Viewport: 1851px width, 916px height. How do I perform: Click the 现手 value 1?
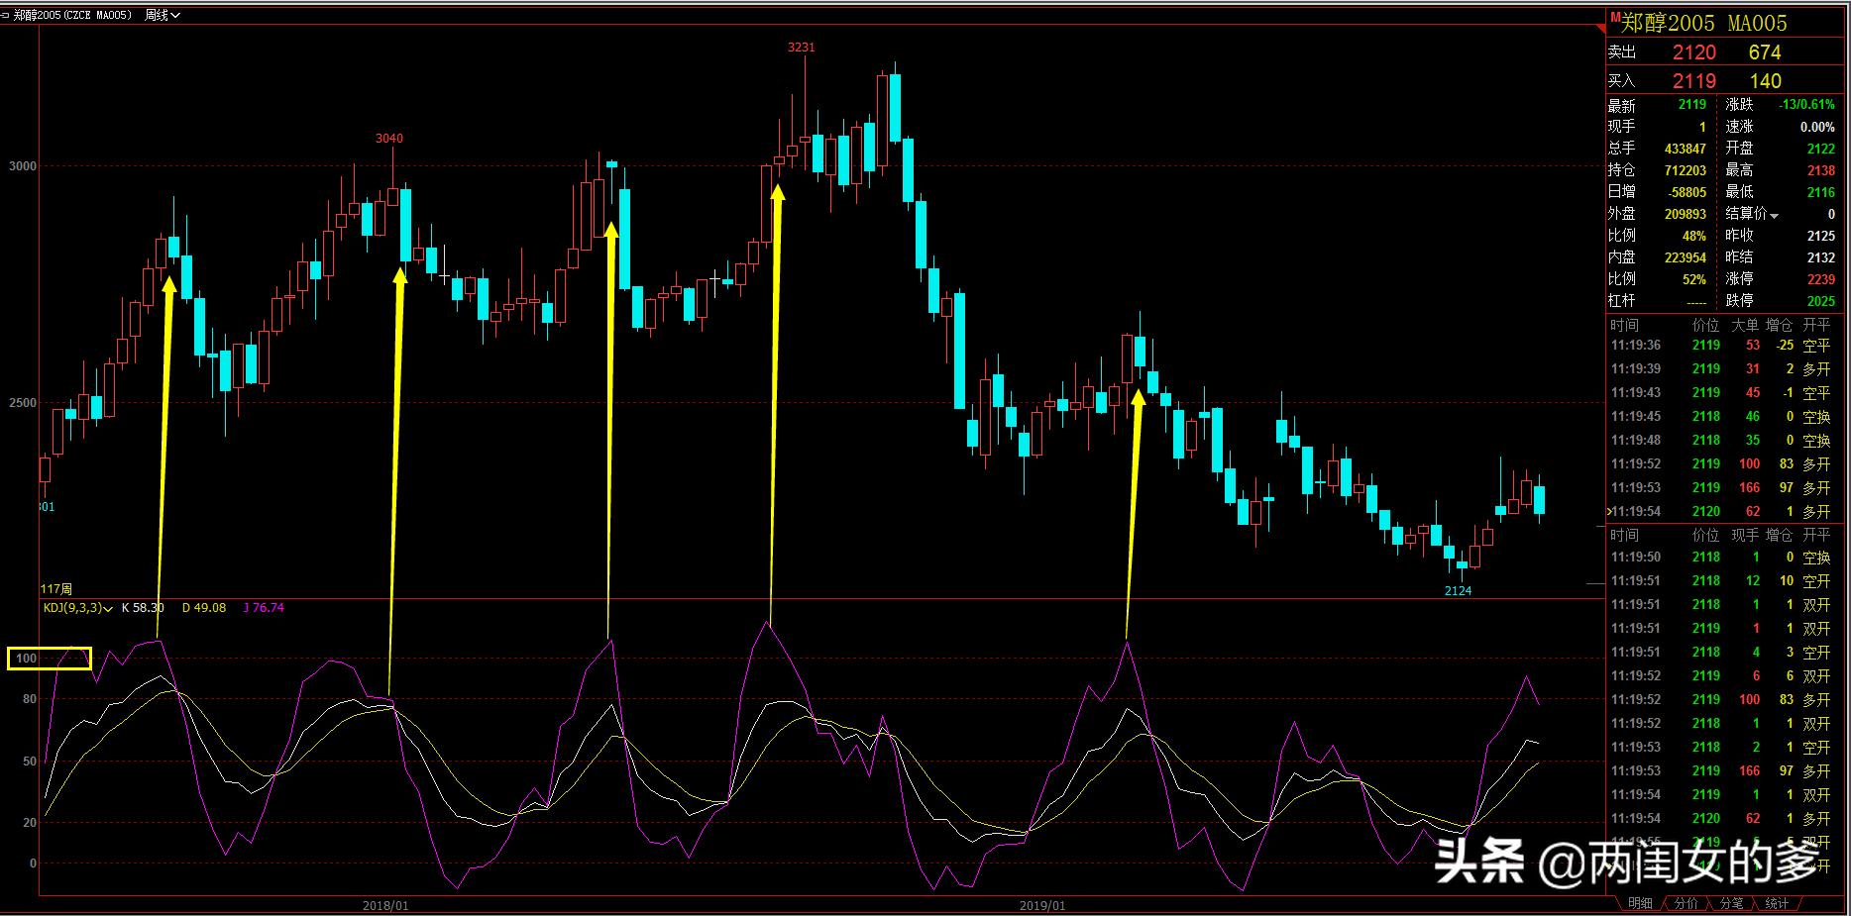tap(1702, 127)
